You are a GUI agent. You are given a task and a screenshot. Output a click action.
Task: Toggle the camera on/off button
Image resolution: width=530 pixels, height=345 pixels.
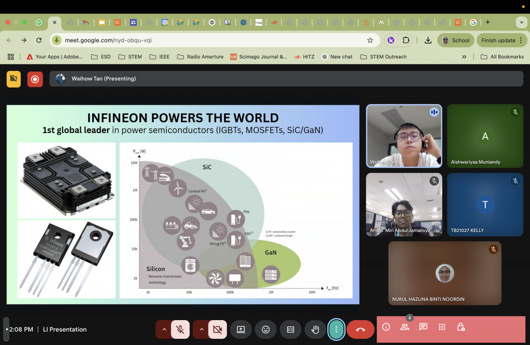(x=217, y=329)
